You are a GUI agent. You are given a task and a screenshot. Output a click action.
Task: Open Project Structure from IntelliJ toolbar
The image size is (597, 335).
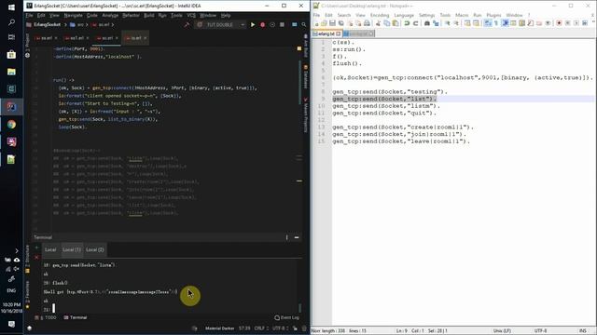tap(295, 25)
